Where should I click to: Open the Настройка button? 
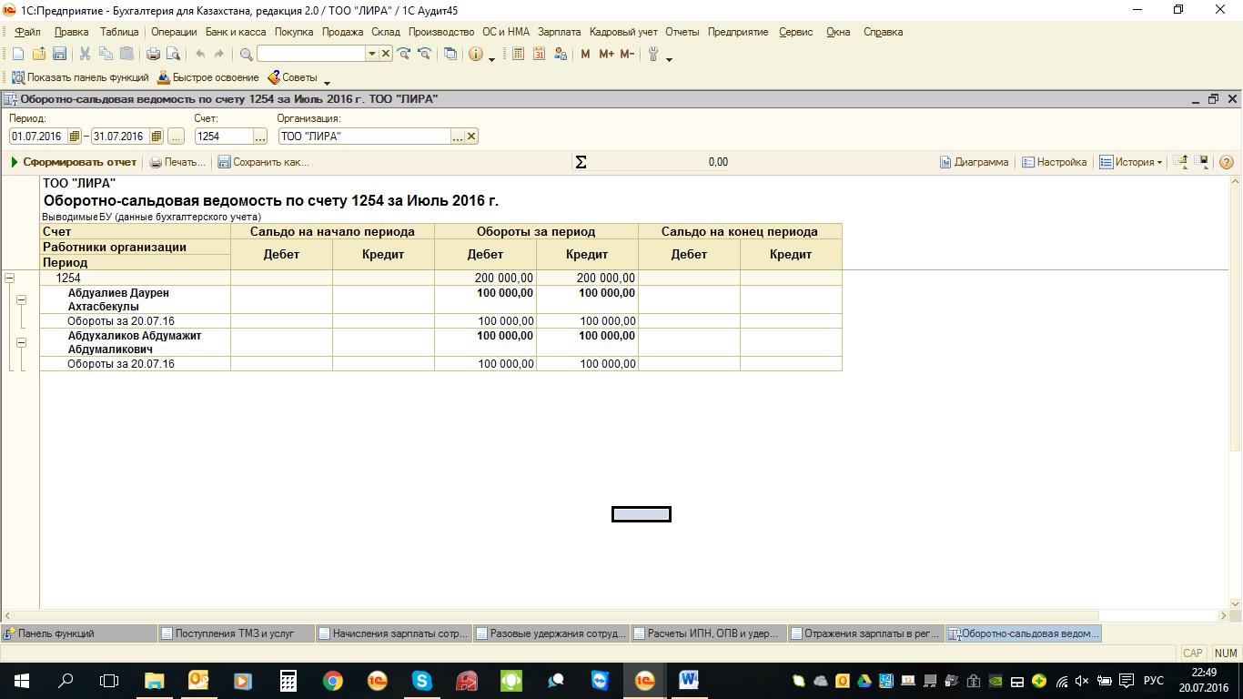(x=1054, y=162)
